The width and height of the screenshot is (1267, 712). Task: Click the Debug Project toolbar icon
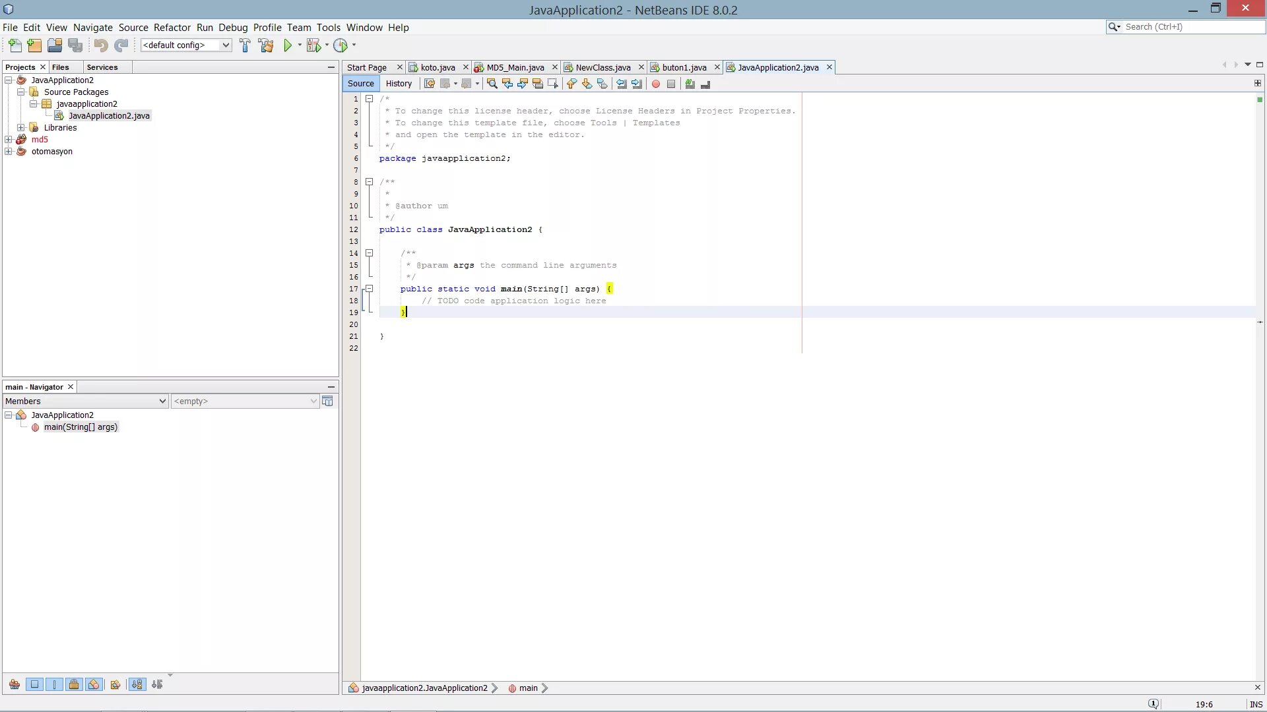312,45
